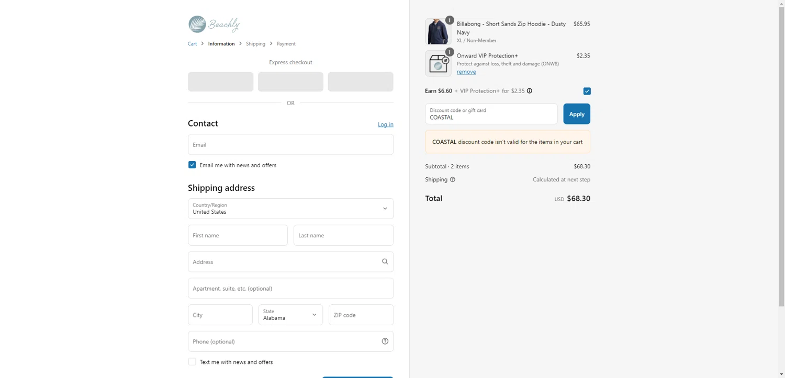Click the Subtotal · 2 items label
The width and height of the screenshot is (785, 378).
tap(447, 166)
